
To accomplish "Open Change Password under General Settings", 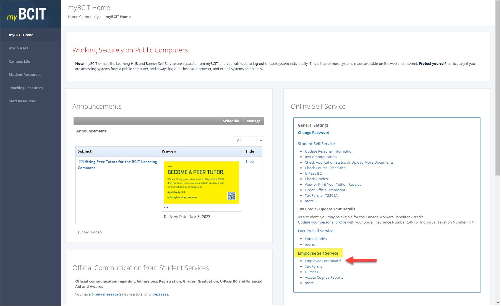I will tap(313, 132).
